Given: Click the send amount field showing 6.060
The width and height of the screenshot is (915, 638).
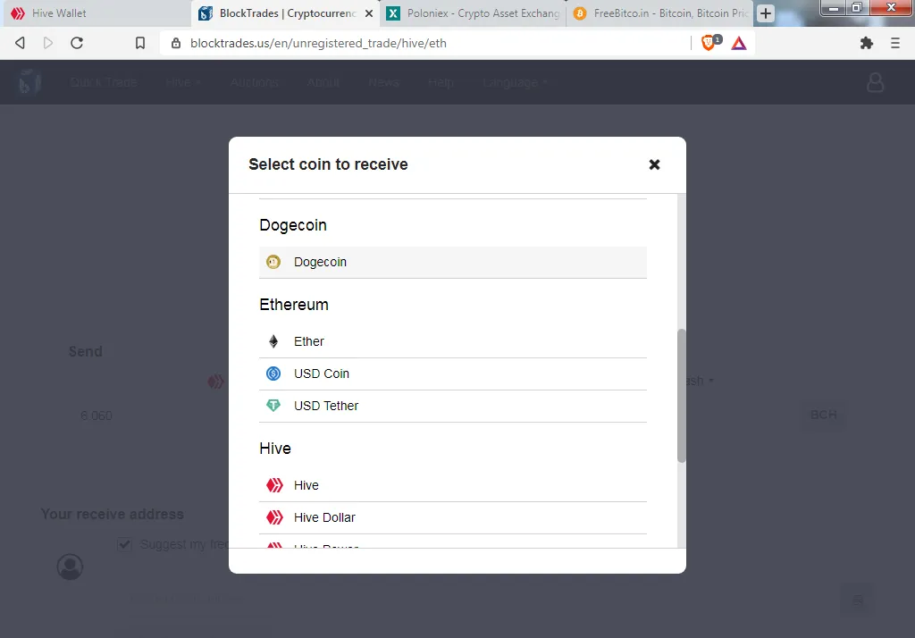Looking at the screenshot, I should [x=97, y=416].
